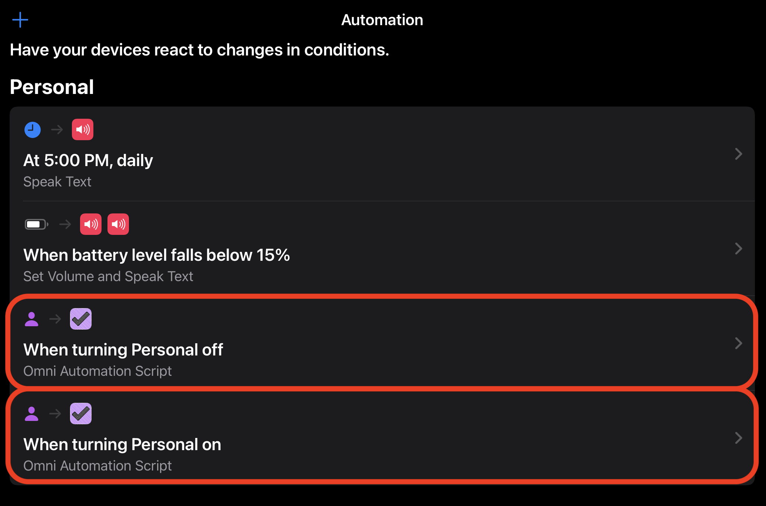Click the blue clock trigger icon
The width and height of the screenshot is (766, 506).
click(x=33, y=130)
